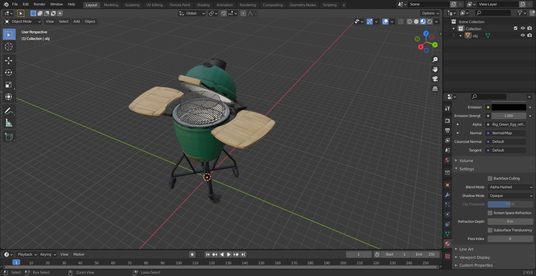This screenshot has width=536, height=276.
Task: Collapse the Settings panel
Action: pos(467,169)
